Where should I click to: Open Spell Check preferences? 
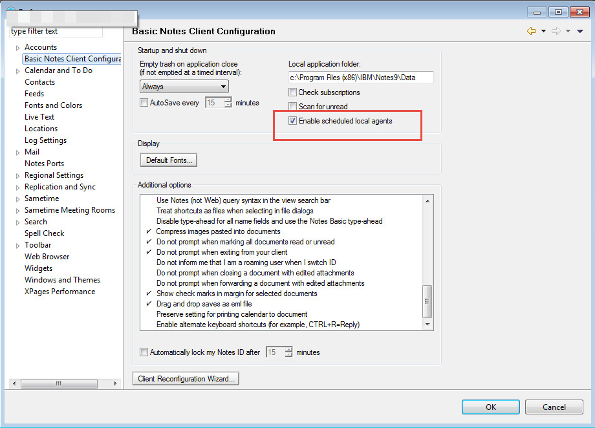point(45,233)
